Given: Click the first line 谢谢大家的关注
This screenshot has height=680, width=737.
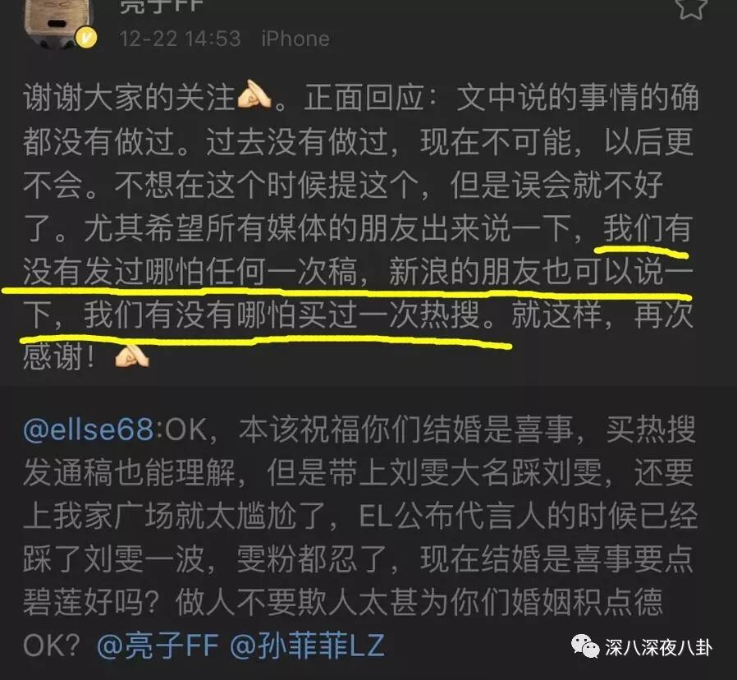Looking at the screenshot, I should coord(129,98).
